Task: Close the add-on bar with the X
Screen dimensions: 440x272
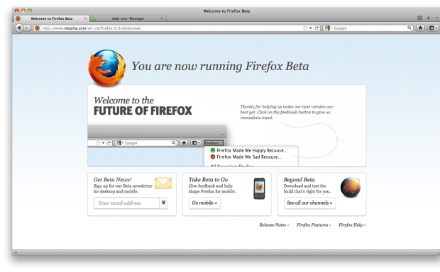Action: click(x=16, y=252)
